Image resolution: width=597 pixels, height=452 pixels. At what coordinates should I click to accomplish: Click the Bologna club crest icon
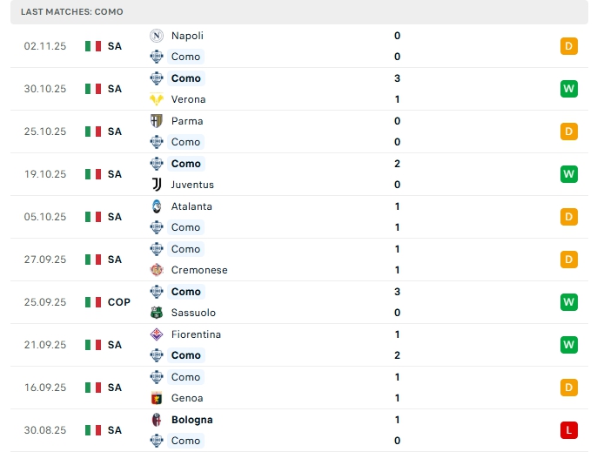pos(157,420)
